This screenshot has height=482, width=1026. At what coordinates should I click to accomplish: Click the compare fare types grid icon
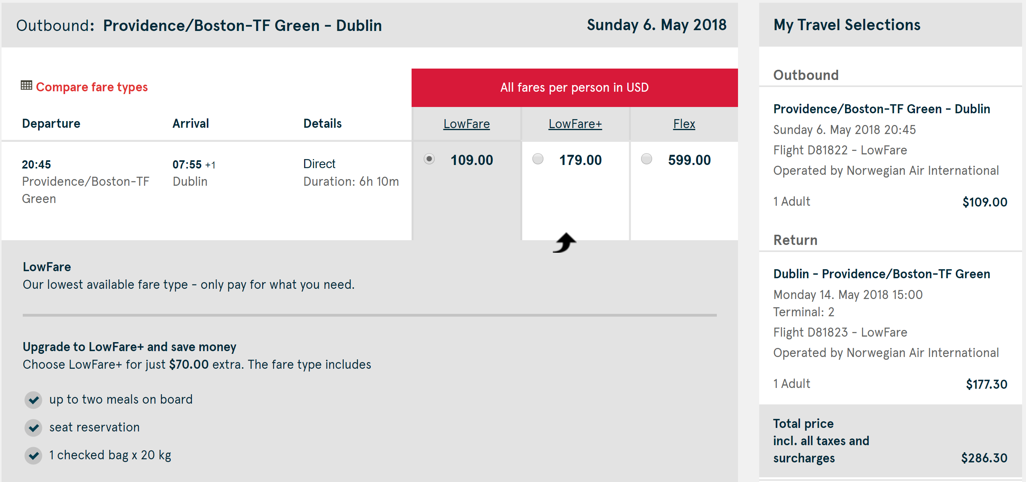click(x=26, y=85)
